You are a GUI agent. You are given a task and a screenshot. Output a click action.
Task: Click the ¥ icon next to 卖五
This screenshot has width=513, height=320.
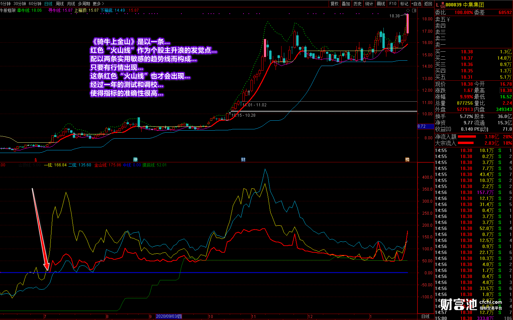448,20
